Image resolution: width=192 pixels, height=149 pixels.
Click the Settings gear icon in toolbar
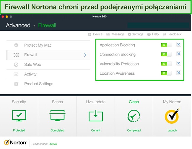pos(129,35)
